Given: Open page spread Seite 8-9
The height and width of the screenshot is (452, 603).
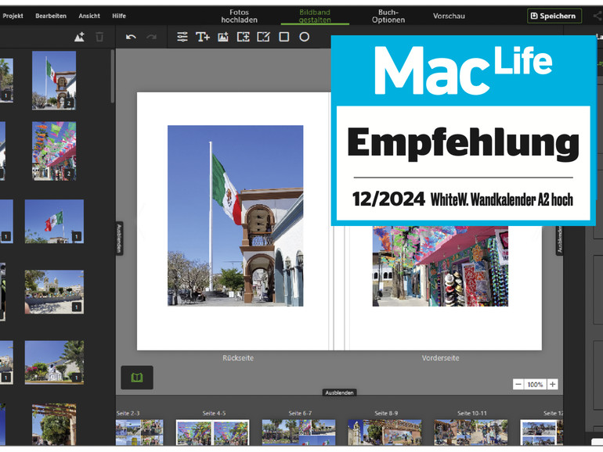Looking at the screenshot, I should pos(385,432).
